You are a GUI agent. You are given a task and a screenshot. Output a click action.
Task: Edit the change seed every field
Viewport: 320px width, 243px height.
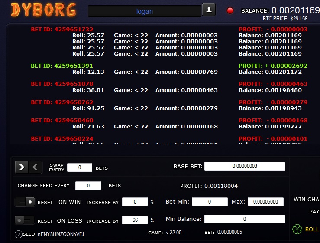[x=88, y=186]
